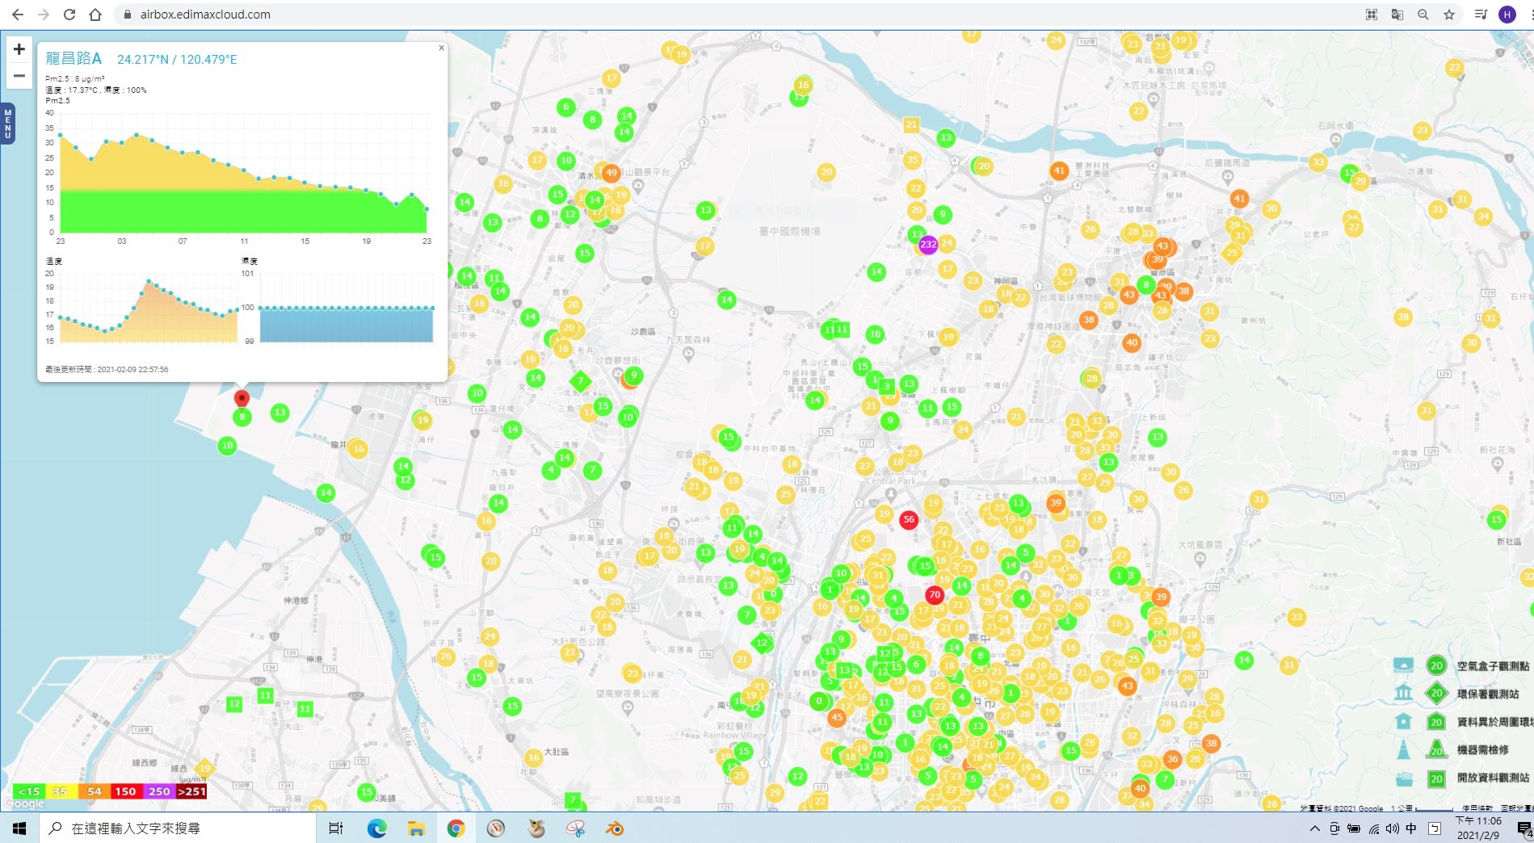Select the green diamond 12 EPA station marker
The image size is (1534, 843).
762,643
